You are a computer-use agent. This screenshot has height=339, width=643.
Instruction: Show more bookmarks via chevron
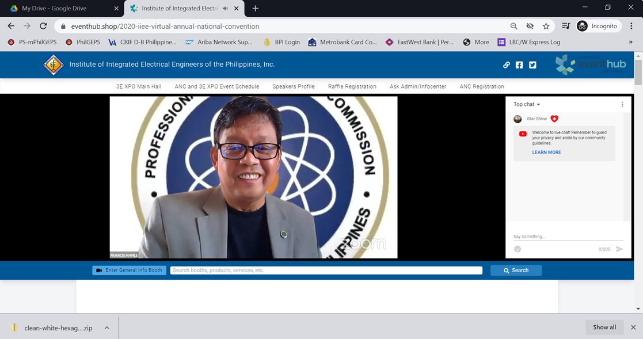630,42
